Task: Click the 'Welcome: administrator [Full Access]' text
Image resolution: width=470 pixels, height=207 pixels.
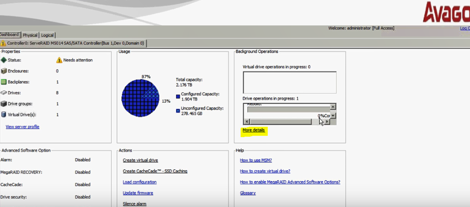Action: [x=361, y=28]
